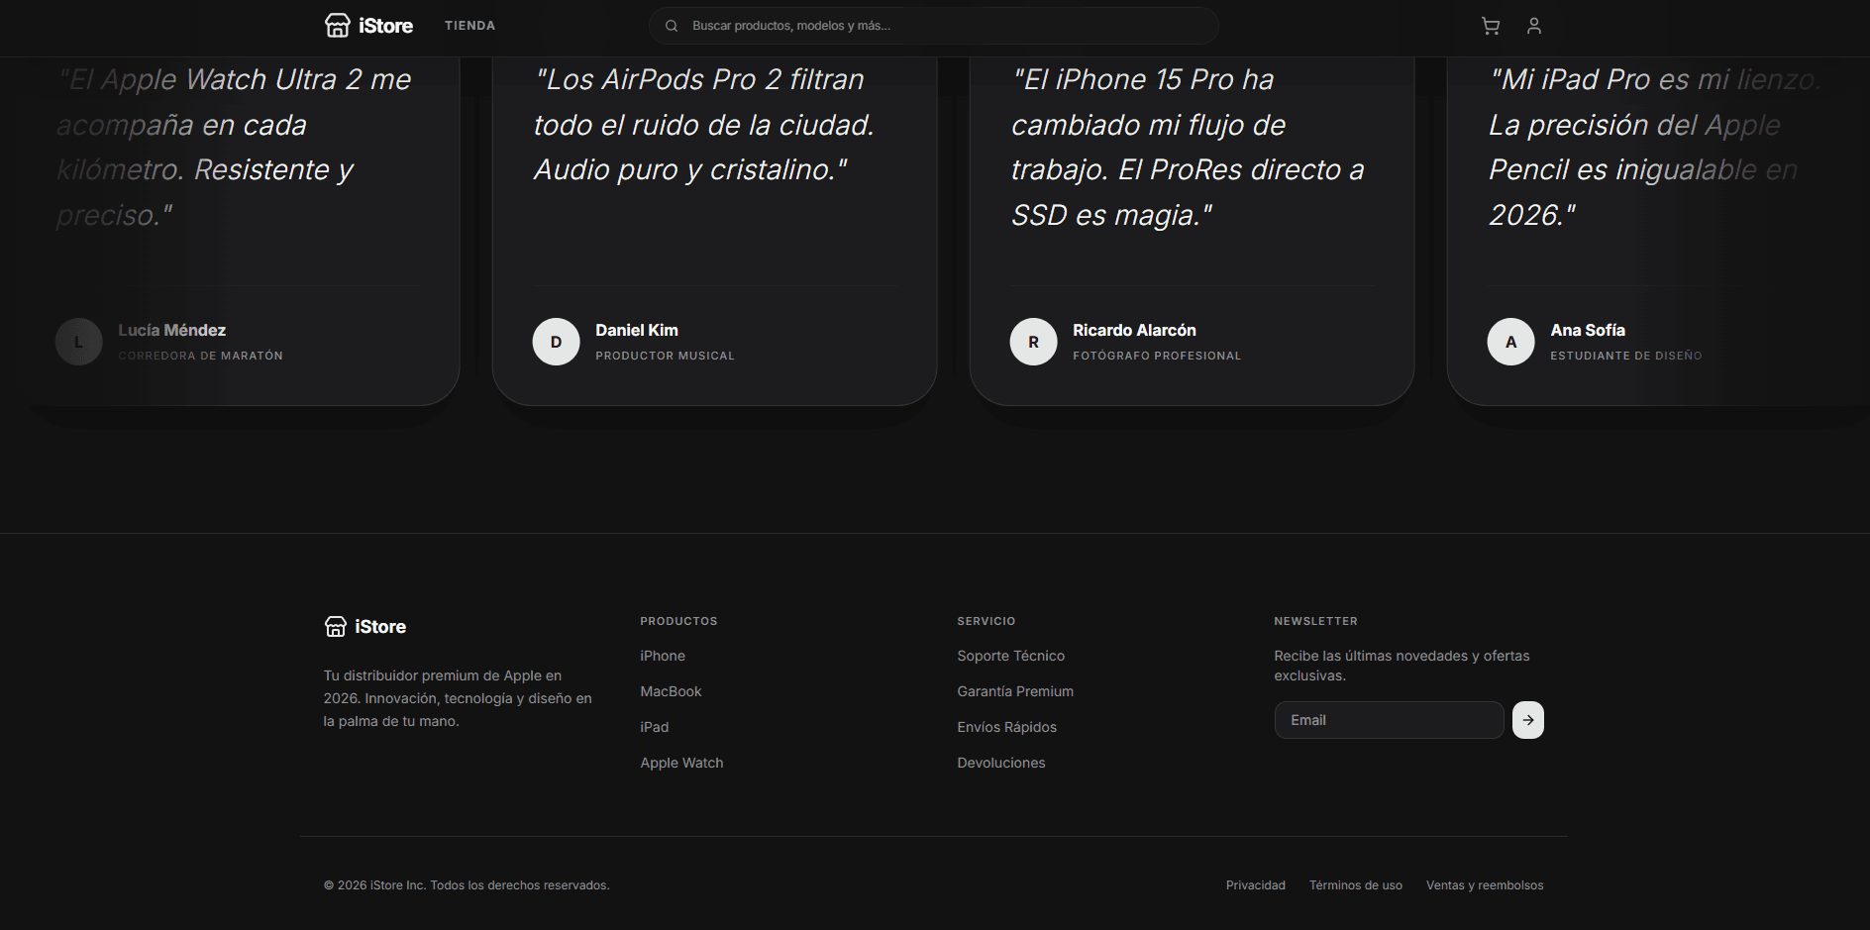Open the shopping cart icon

tap(1491, 26)
